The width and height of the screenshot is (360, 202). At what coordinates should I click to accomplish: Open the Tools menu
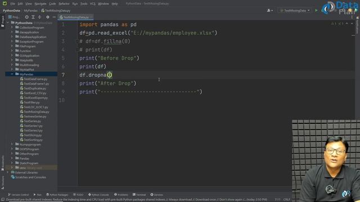tap(84, 4)
